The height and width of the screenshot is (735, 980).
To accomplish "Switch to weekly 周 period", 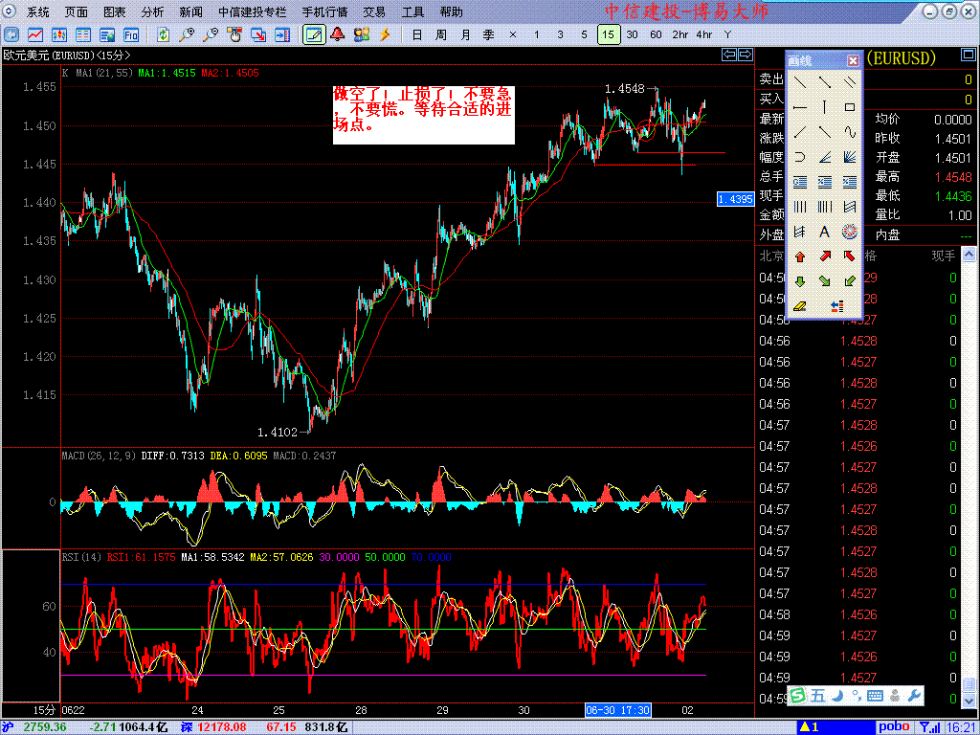I will click(x=441, y=35).
